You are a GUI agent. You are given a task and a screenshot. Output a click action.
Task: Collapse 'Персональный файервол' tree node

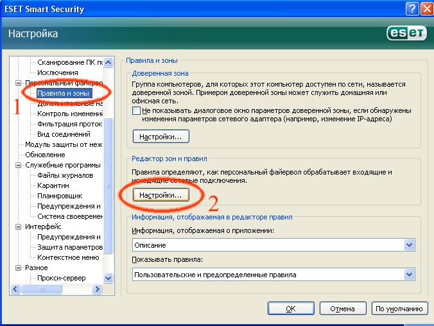tap(18, 83)
